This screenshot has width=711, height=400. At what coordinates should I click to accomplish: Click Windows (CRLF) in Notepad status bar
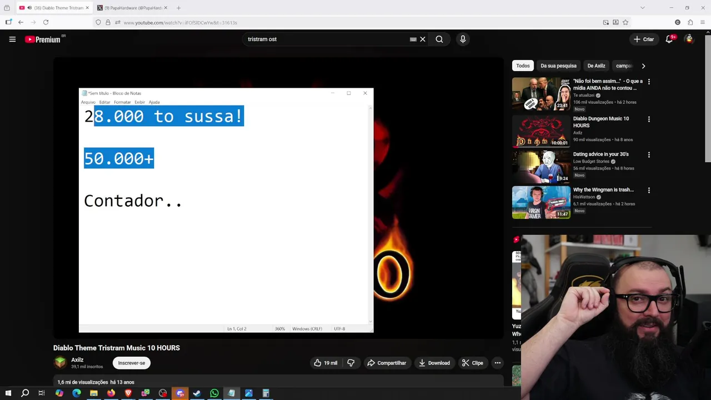307,329
